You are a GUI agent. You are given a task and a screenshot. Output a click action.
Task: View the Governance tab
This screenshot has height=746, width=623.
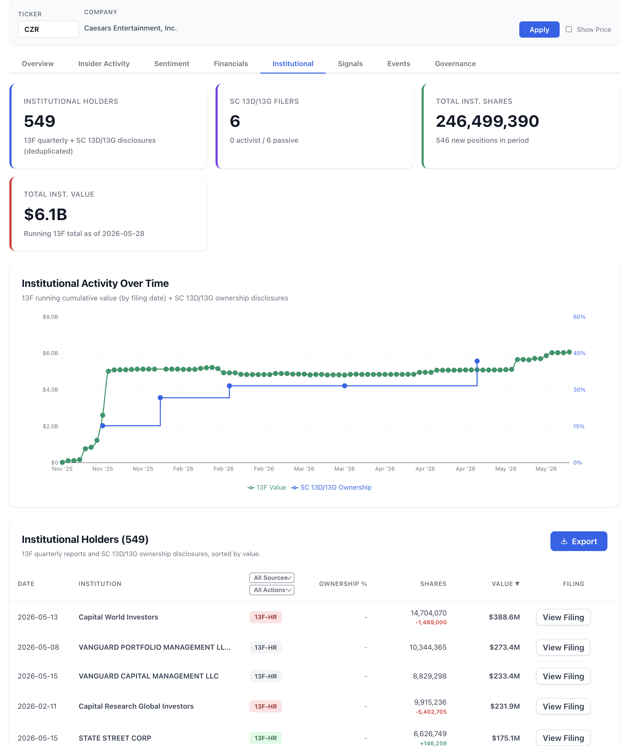(455, 64)
